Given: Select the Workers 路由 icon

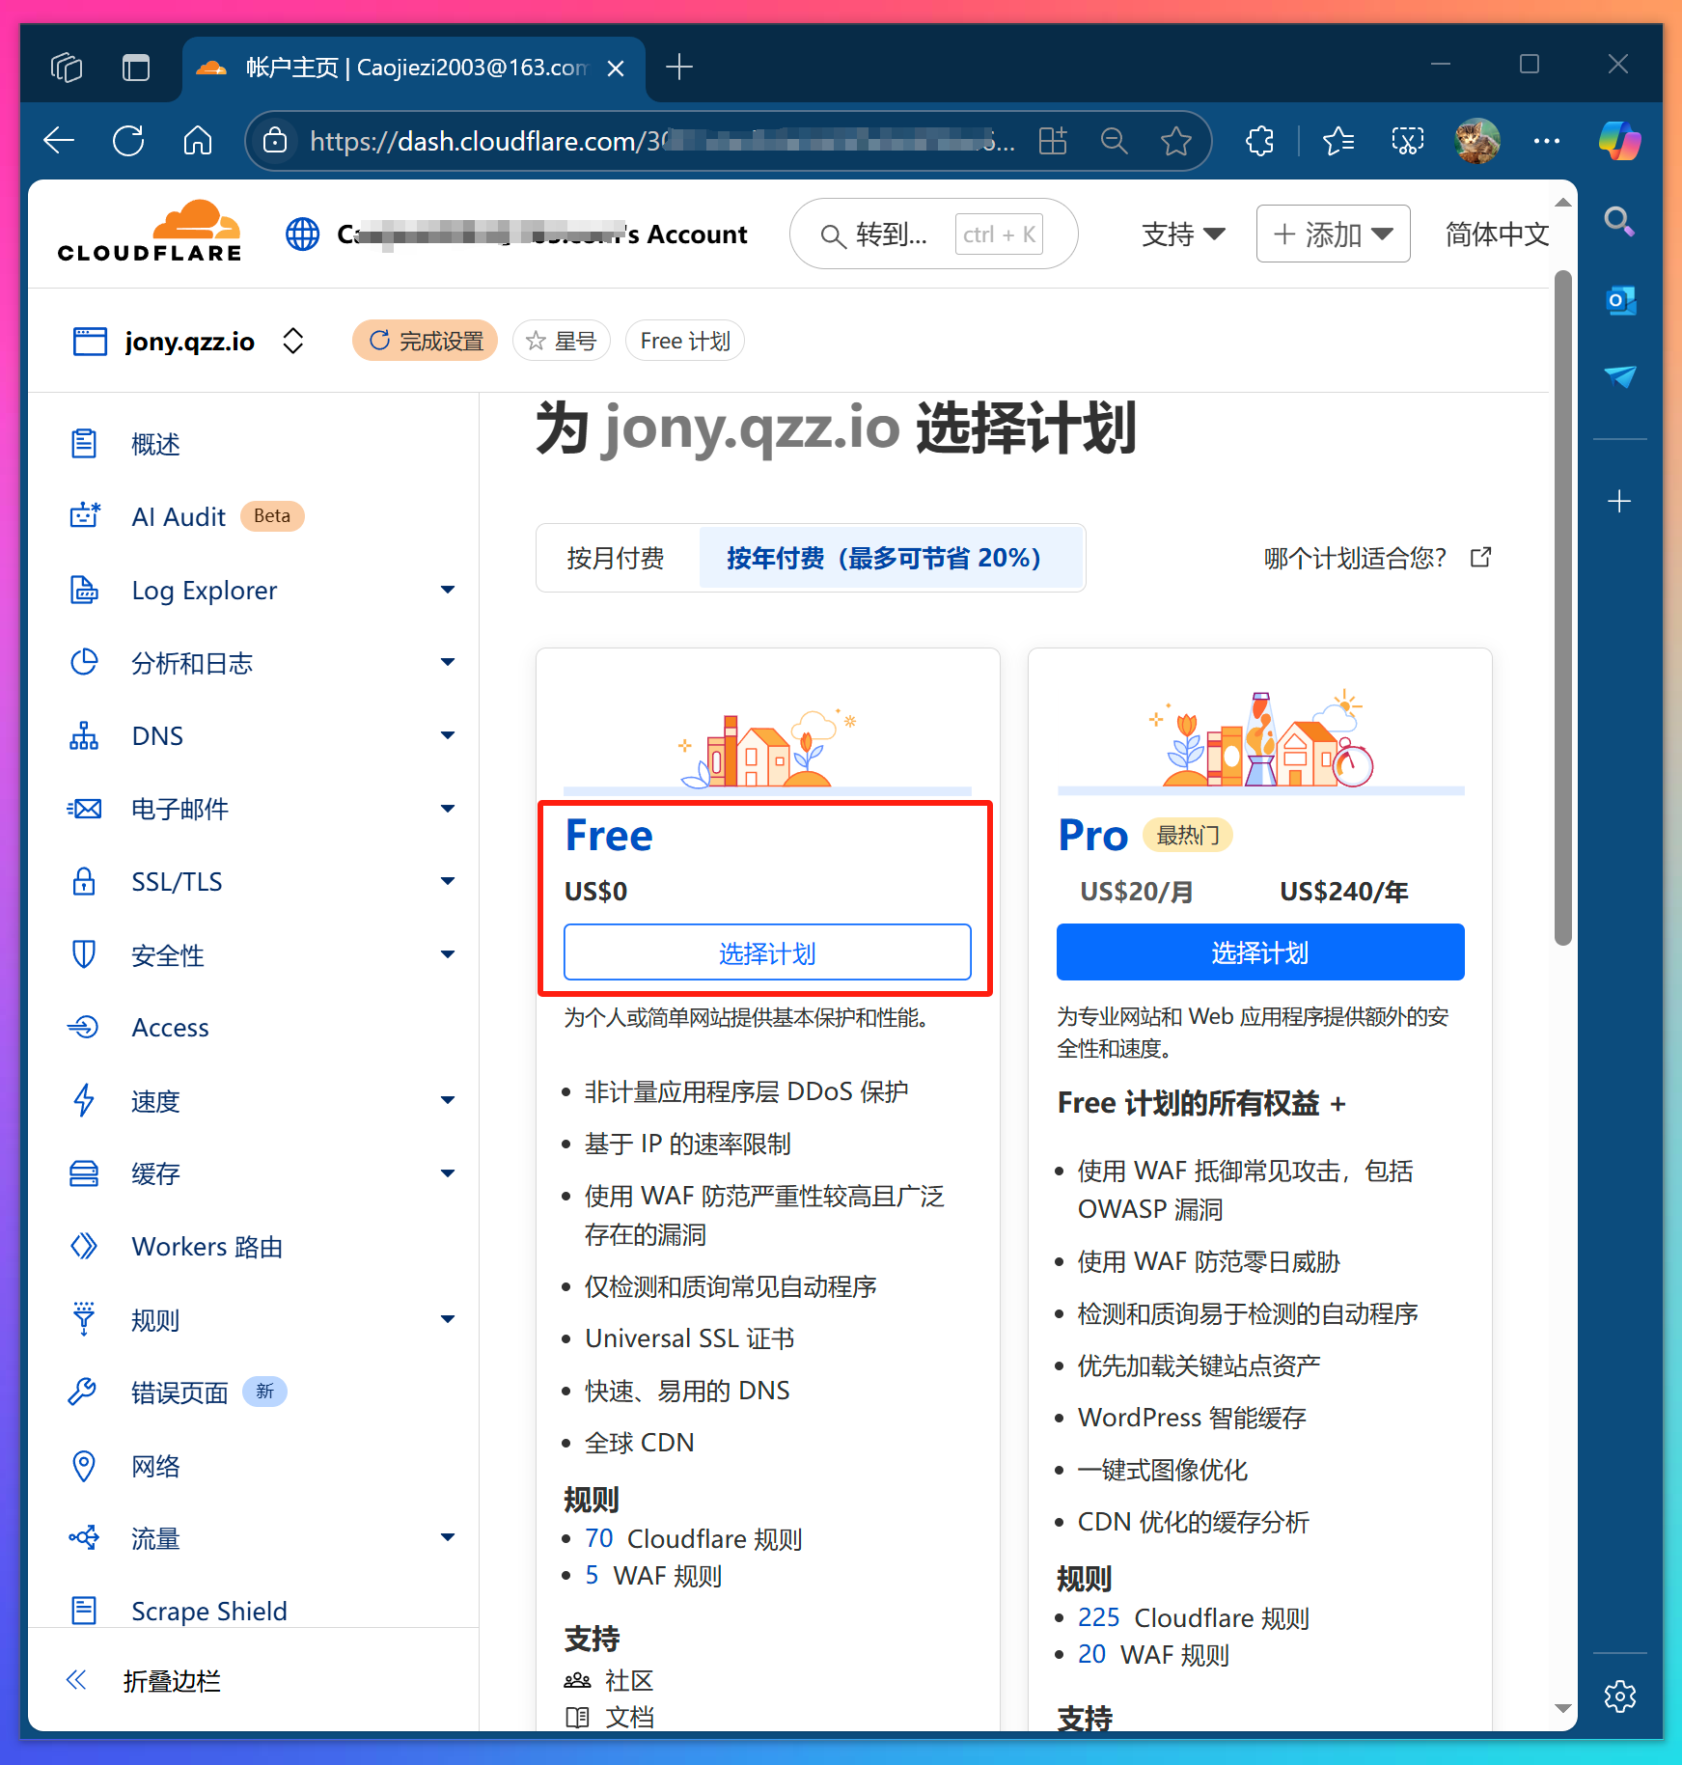Looking at the screenshot, I should [85, 1246].
